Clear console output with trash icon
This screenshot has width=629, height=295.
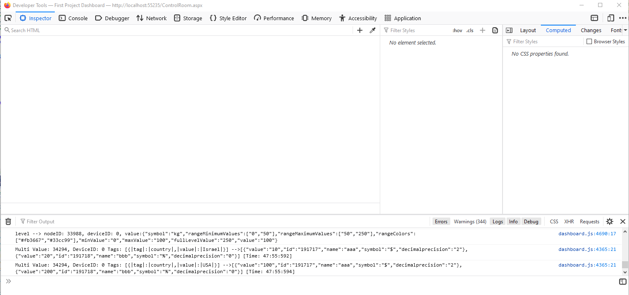coord(8,221)
